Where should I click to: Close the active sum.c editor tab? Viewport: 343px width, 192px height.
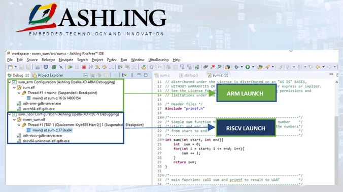click(226, 75)
